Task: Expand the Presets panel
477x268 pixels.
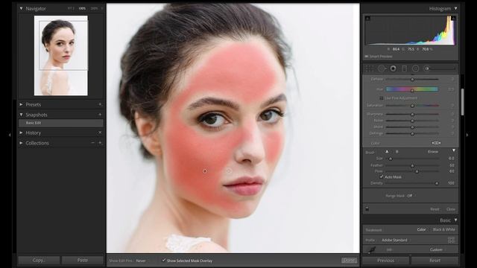Action: (x=21, y=104)
